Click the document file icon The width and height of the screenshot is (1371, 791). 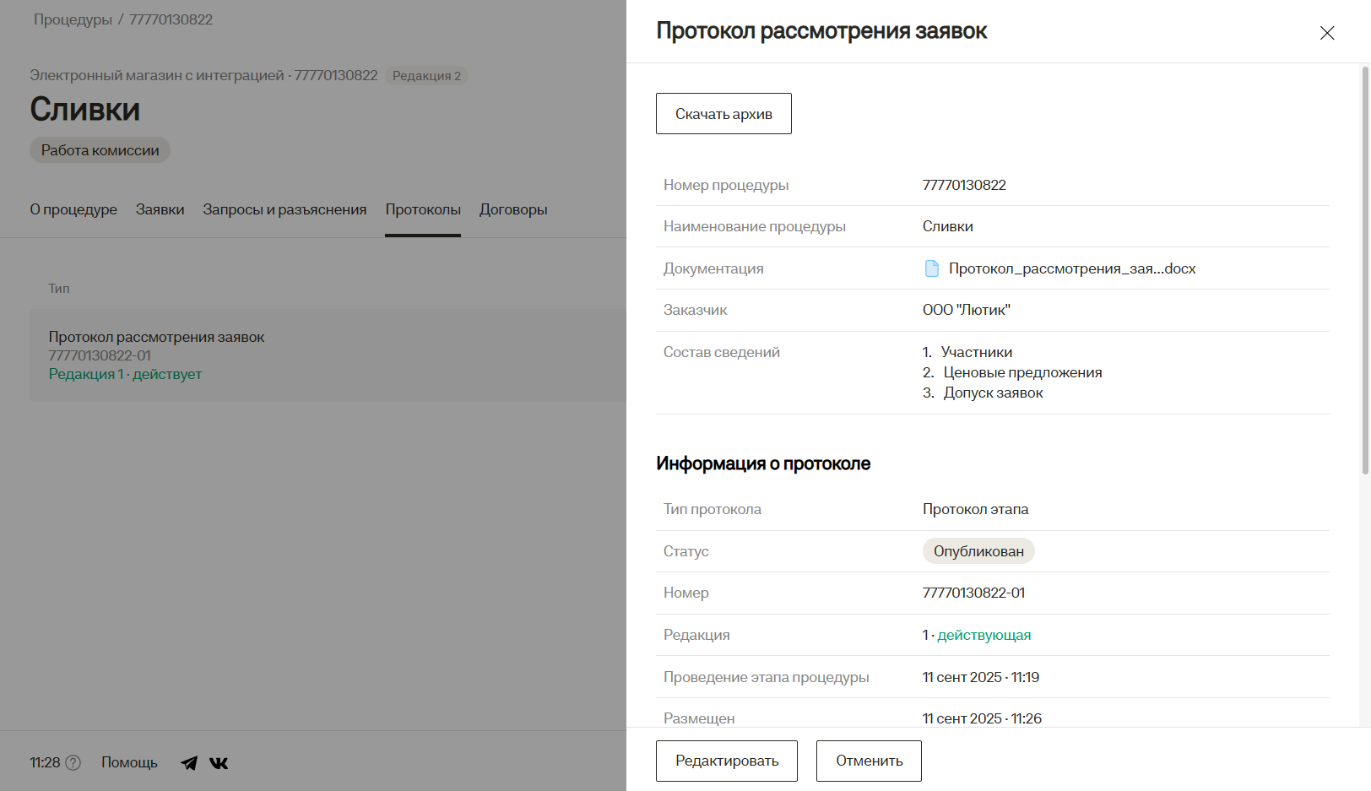932,268
